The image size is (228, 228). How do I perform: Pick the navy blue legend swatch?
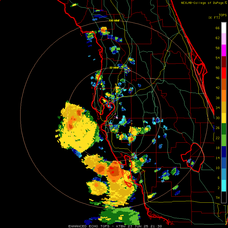pos(224,152)
